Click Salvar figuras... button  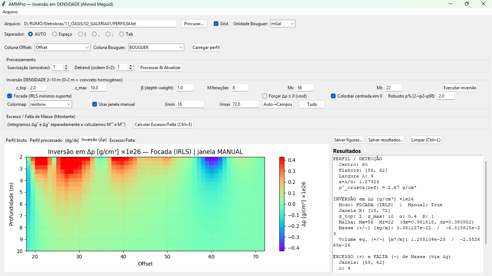click(x=349, y=140)
